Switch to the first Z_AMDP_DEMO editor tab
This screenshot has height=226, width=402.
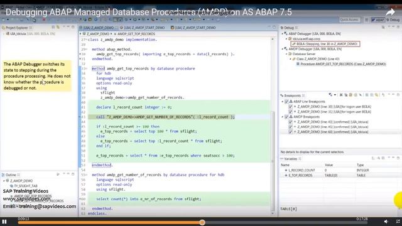(98, 28)
